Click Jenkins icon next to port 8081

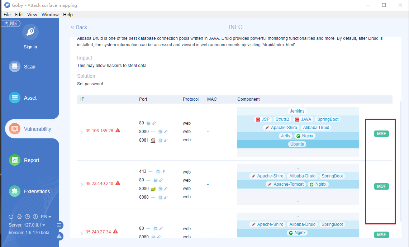point(153,140)
